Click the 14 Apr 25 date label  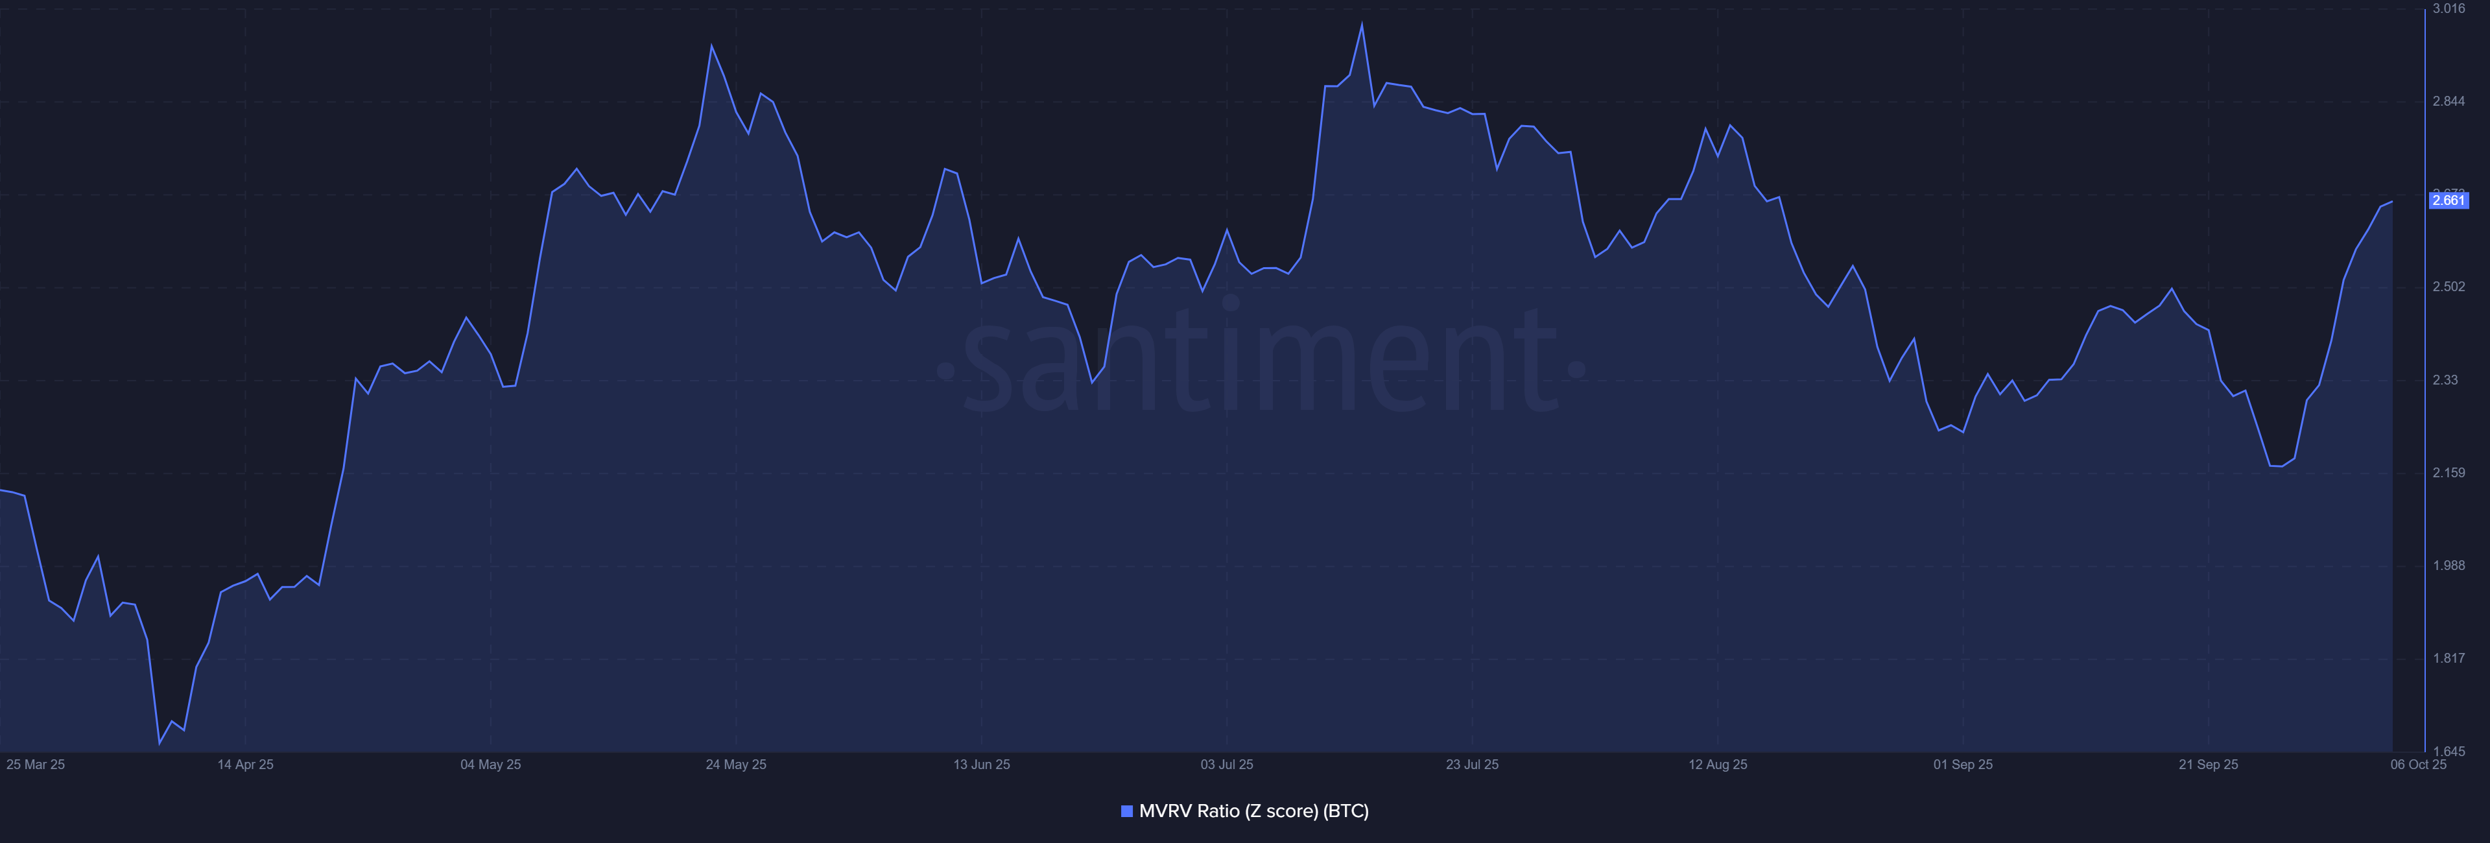pos(246,765)
